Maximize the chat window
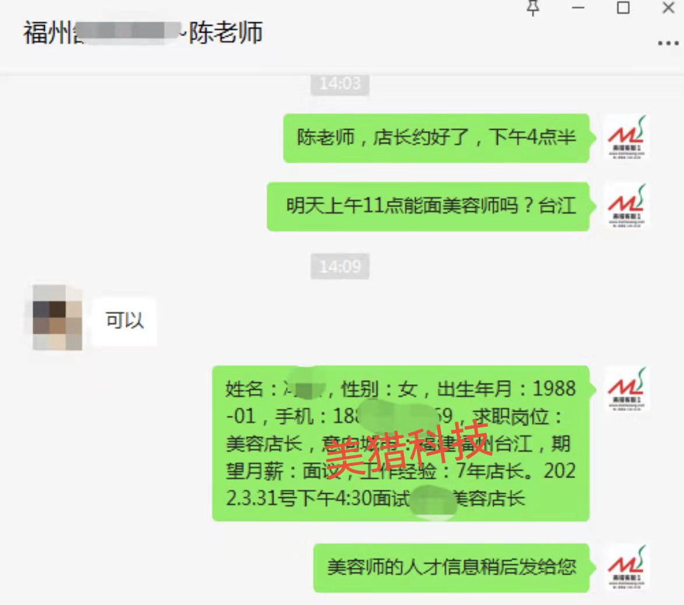Image resolution: width=684 pixels, height=605 pixels. point(623,8)
